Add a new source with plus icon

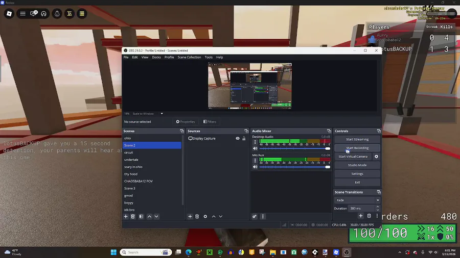[x=190, y=217]
